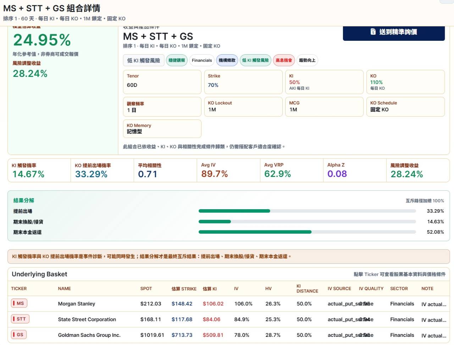Click the Morgan Stanley name cell
Image resolution: width=454 pixels, height=345 pixels.
[77, 304]
